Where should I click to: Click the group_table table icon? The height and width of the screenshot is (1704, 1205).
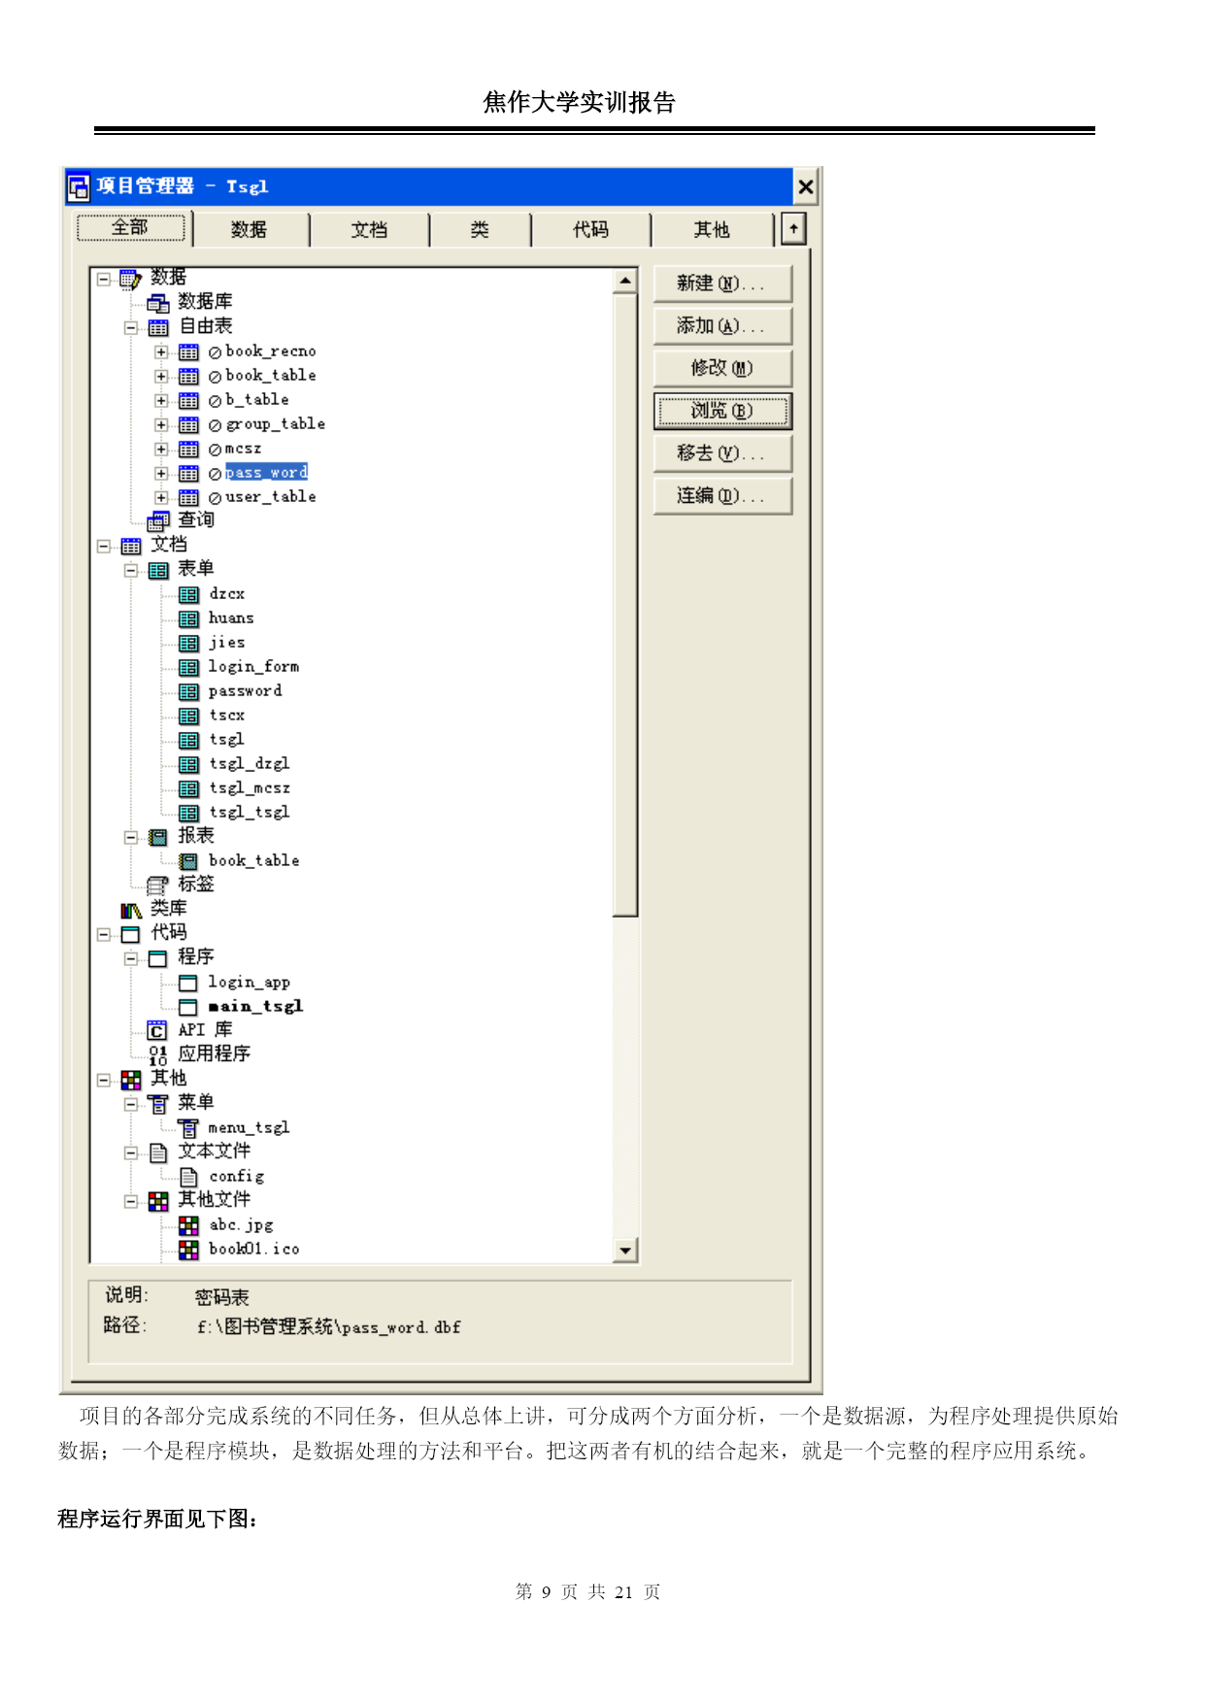coord(188,425)
